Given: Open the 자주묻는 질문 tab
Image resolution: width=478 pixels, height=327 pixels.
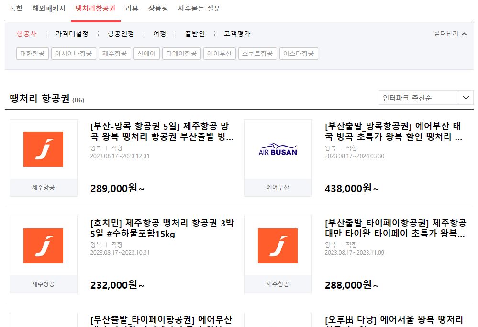Looking at the screenshot, I should [x=199, y=9].
